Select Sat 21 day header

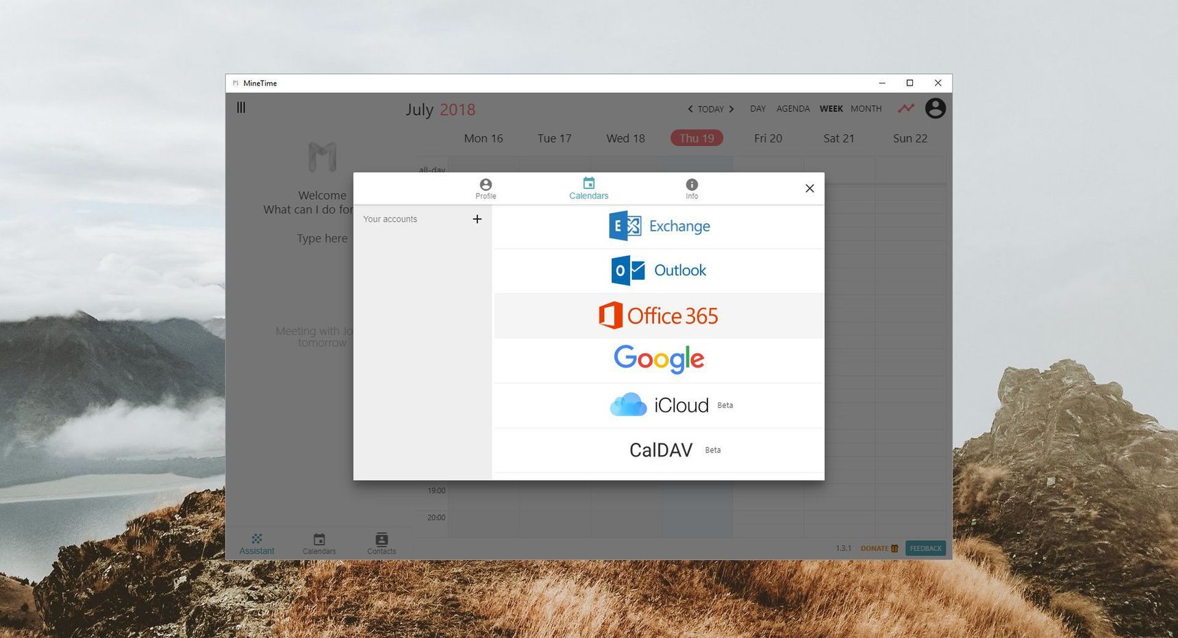tap(839, 138)
